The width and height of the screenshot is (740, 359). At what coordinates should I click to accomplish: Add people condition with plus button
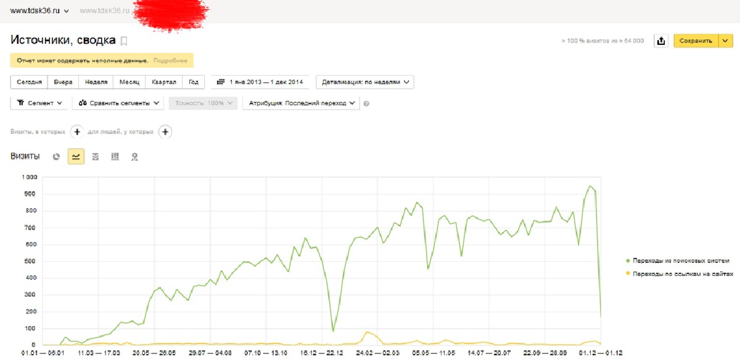(165, 132)
